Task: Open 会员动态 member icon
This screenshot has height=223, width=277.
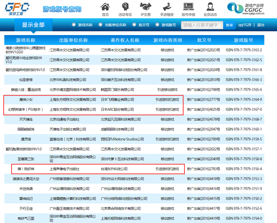Action: pos(210,7)
